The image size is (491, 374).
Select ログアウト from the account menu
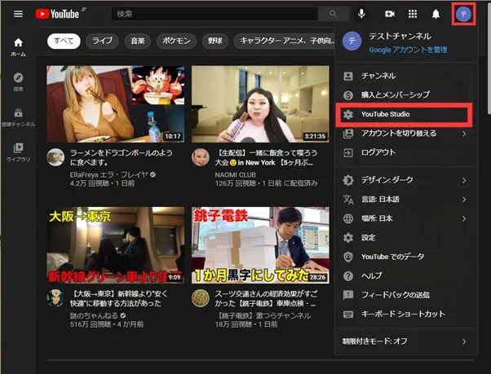coord(378,152)
